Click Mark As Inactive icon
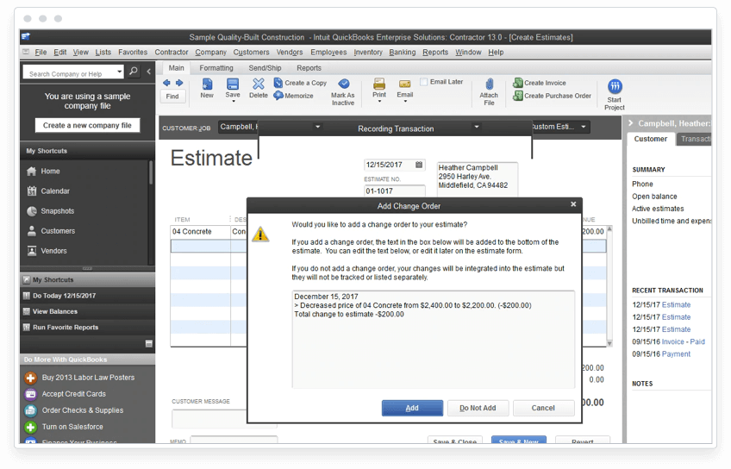The height and width of the screenshot is (469, 731). [x=344, y=84]
